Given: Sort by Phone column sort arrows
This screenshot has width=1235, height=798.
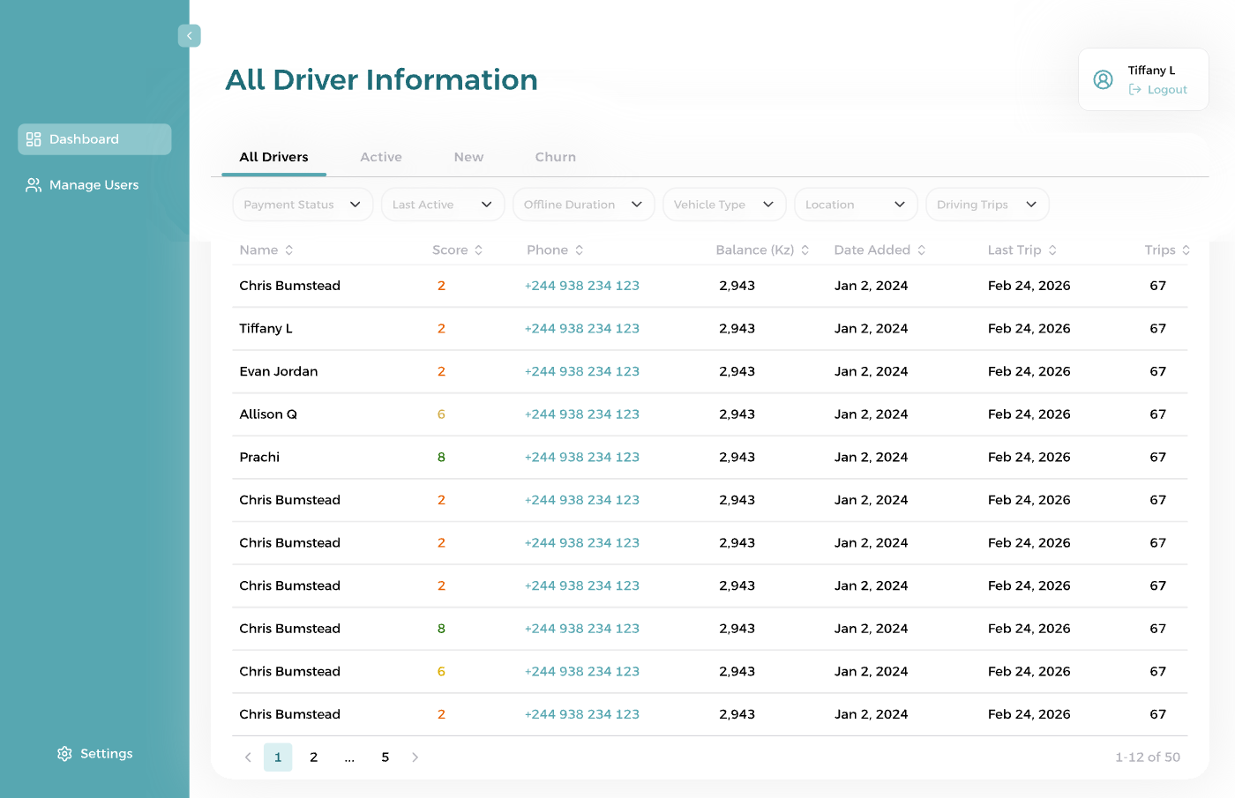Looking at the screenshot, I should [580, 250].
